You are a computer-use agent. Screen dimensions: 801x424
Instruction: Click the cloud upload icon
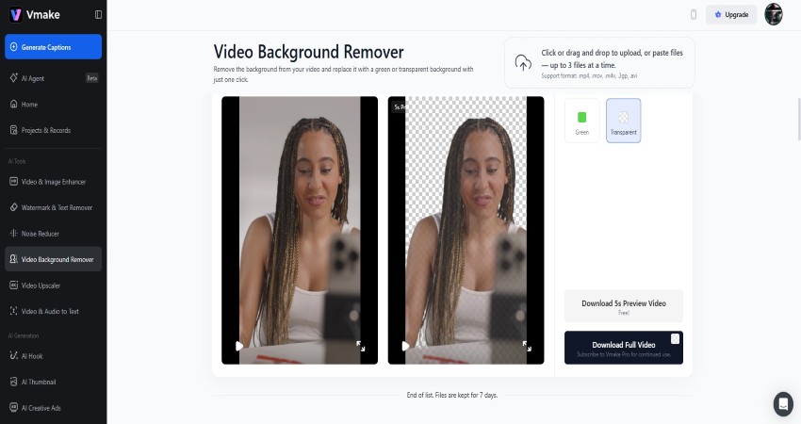click(x=523, y=63)
